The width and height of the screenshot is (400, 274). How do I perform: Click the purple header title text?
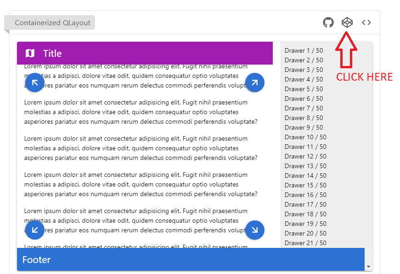pos(52,53)
